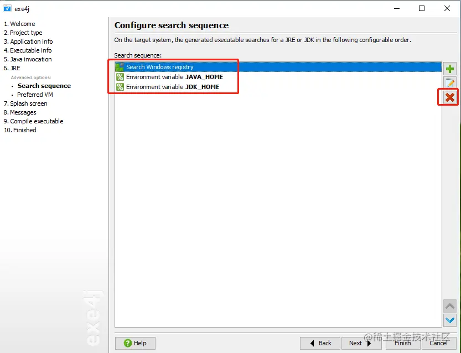The width and height of the screenshot is (461, 353).
Task: Jump to step 9. Compile executable
Action: (34, 121)
